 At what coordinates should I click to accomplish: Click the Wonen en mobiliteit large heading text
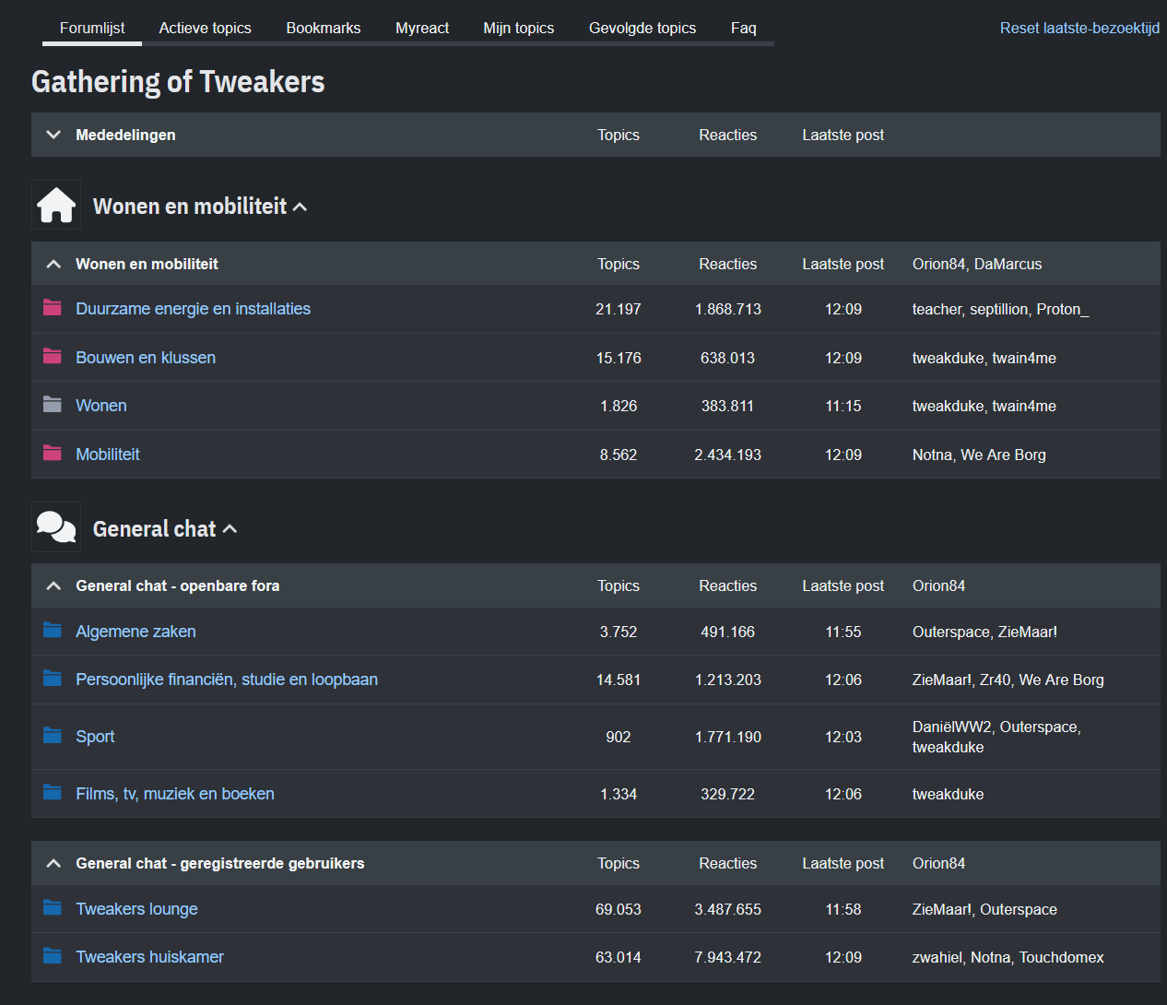click(x=190, y=207)
